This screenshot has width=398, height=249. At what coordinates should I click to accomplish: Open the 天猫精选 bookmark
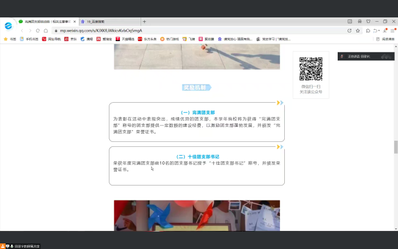(124, 39)
